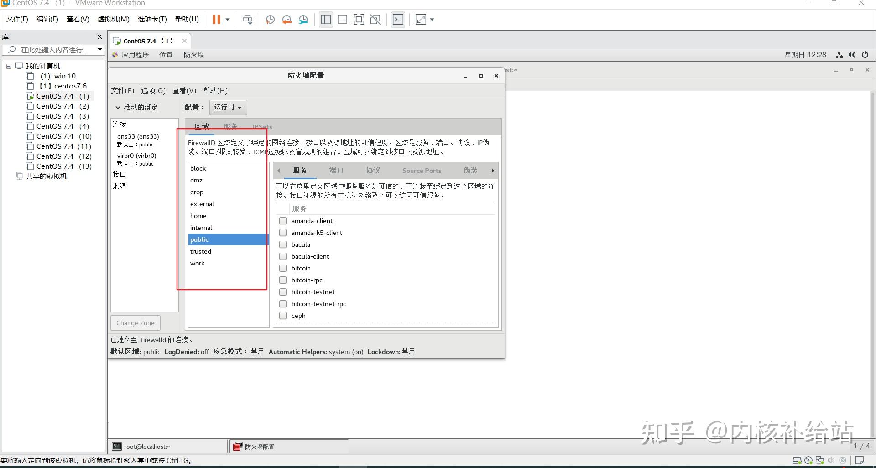Open the GNOME 位置 menu
The height and width of the screenshot is (468, 876).
166,55
